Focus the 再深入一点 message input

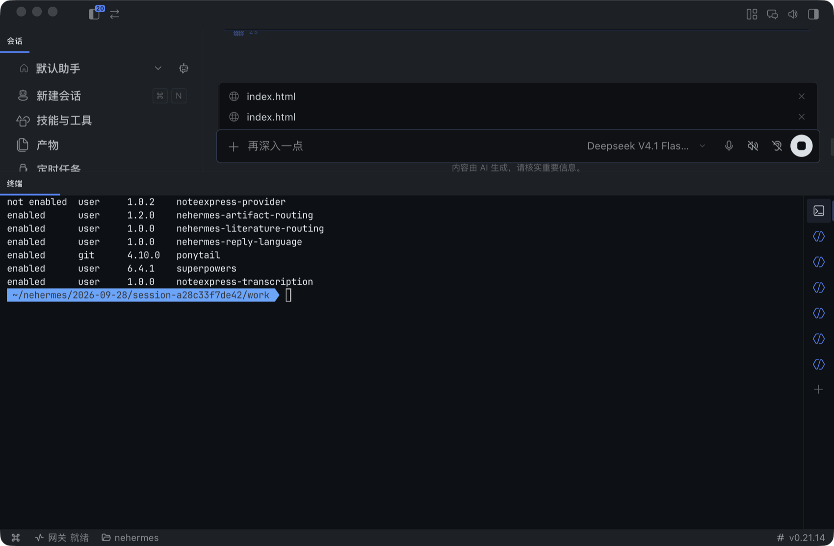(412, 146)
